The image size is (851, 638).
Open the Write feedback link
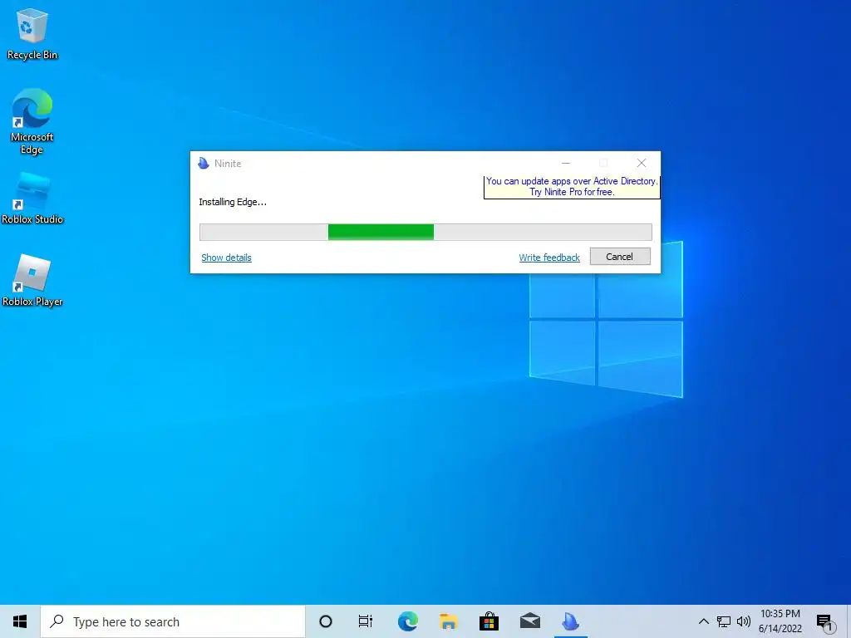[x=549, y=258]
